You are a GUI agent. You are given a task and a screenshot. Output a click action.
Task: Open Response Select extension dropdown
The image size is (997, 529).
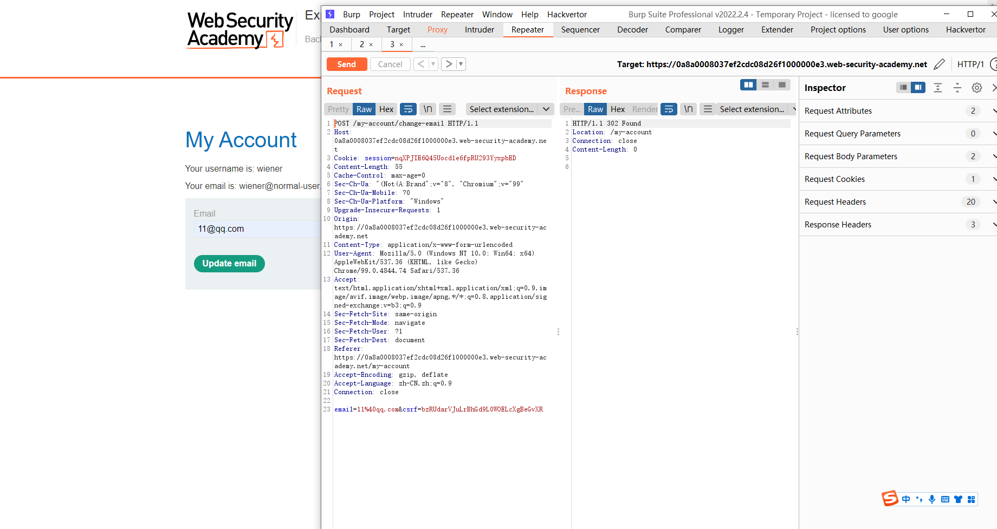tap(757, 109)
